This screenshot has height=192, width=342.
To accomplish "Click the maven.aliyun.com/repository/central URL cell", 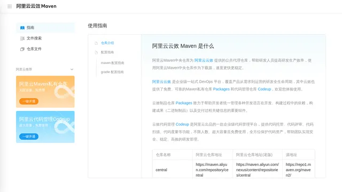I will coord(212,170).
